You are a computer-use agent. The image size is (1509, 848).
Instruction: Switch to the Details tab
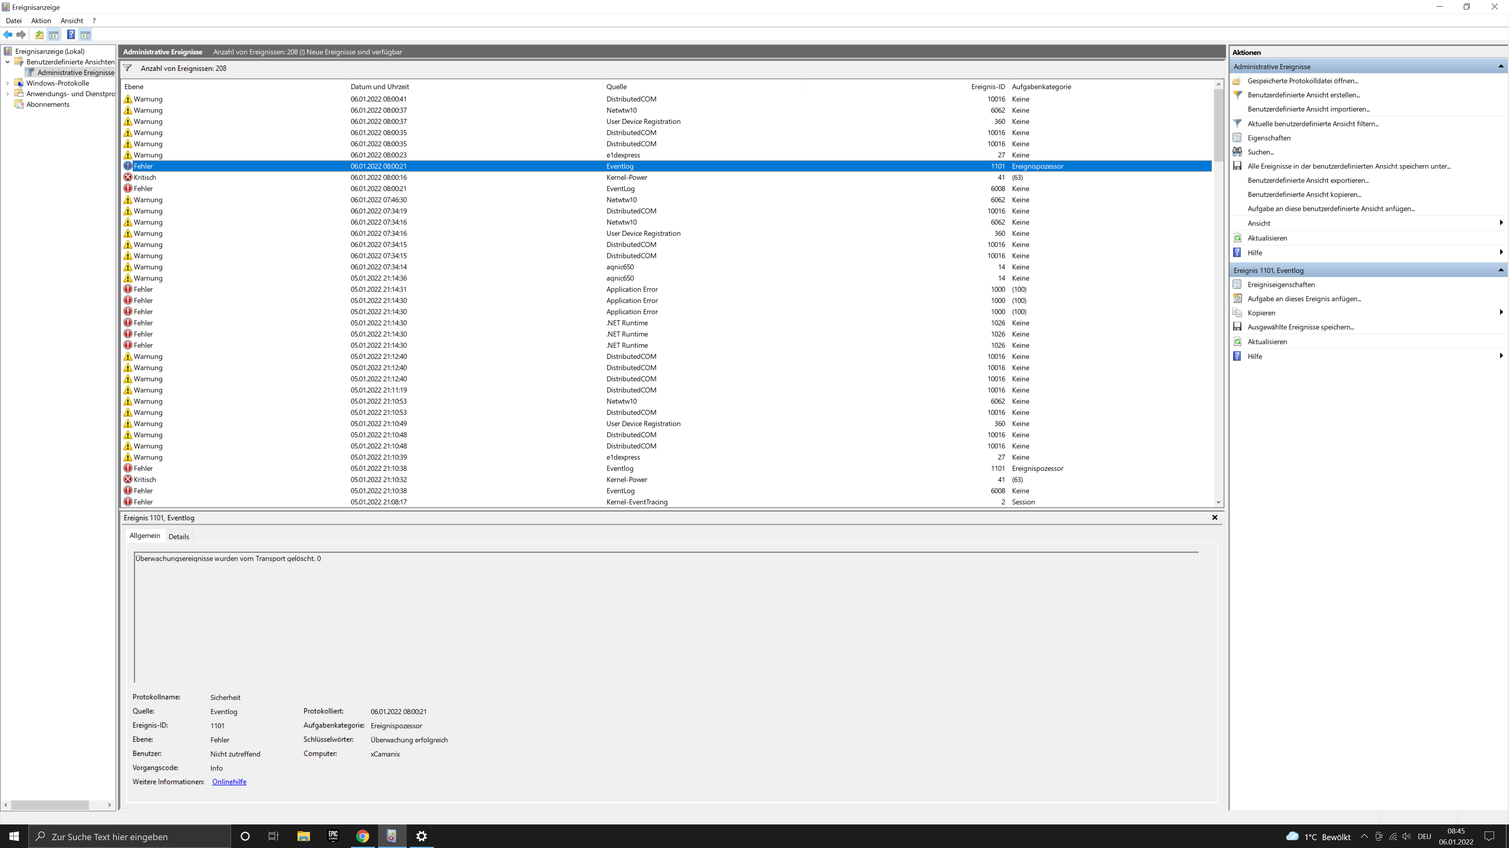pos(179,536)
